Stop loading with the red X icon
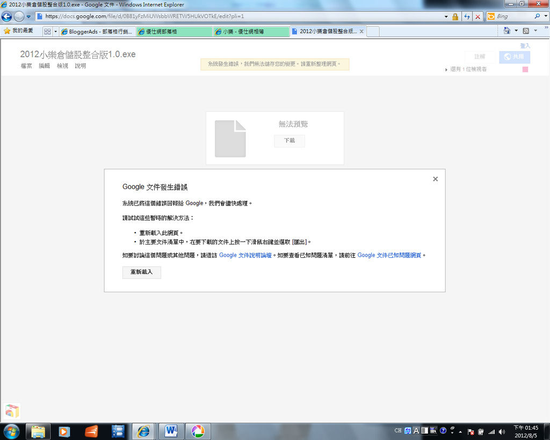Screen dimensions: 550x440 477,17
